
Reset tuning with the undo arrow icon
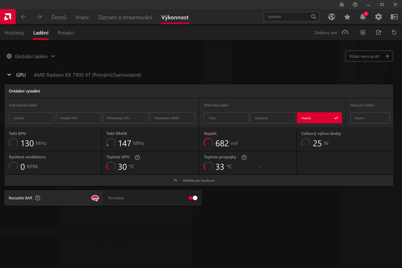(394, 32)
